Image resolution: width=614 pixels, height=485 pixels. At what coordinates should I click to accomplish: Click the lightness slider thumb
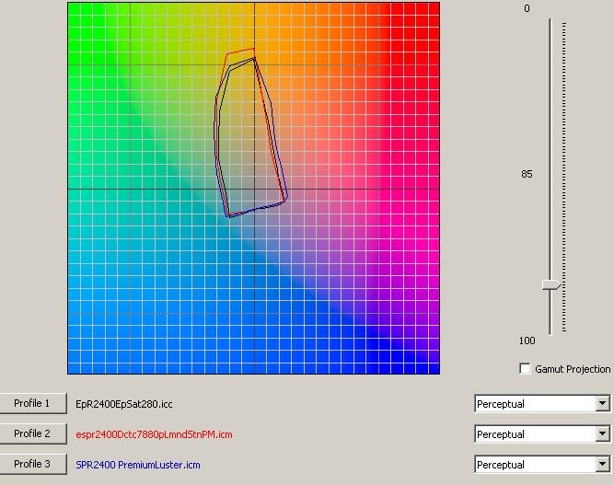pos(551,285)
